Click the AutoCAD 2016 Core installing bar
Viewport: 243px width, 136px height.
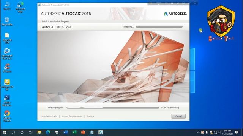click(x=159, y=27)
